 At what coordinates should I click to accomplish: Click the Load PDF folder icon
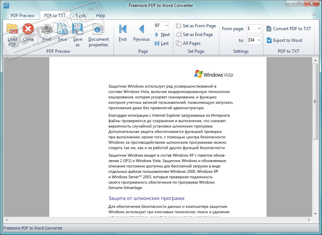12,29
